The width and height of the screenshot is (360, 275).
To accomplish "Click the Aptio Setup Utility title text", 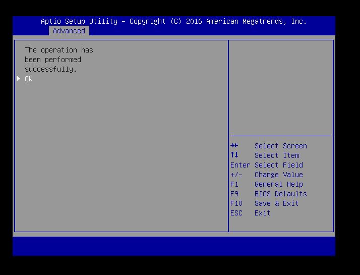I will coord(173,21).
